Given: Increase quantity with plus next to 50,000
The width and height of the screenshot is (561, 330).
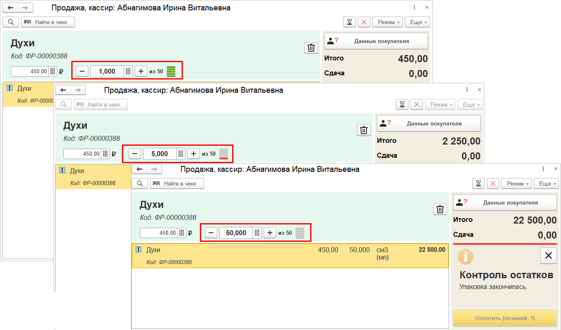Looking at the screenshot, I should pos(270,233).
